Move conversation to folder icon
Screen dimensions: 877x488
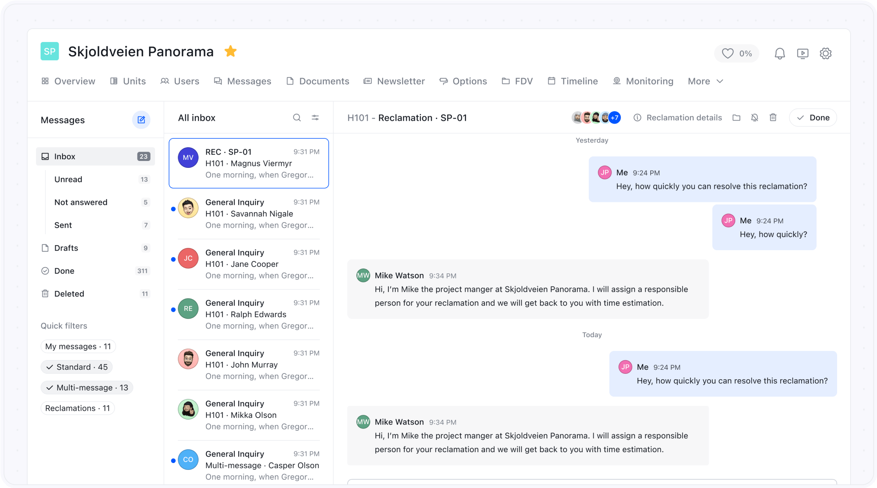(x=736, y=117)
